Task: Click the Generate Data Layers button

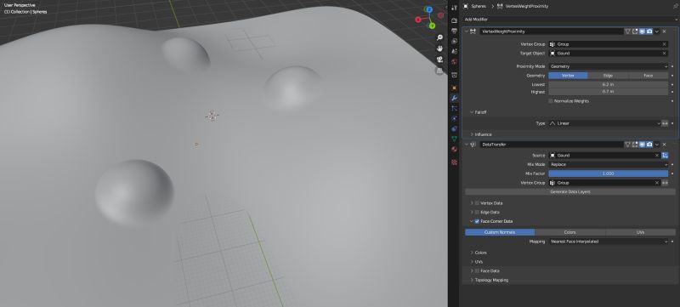Action: tap(570, 191)
